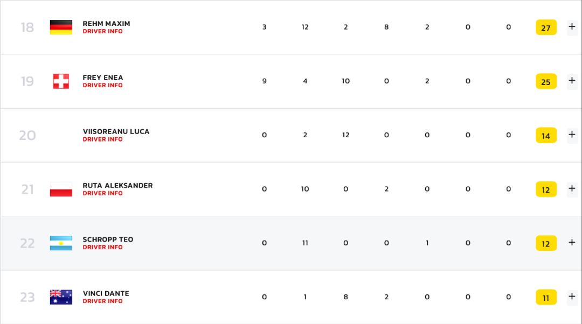Click the Argentine flag beside Schropp Teo
The height and width of the screenshot is (324, 582).
coord(61,243)
